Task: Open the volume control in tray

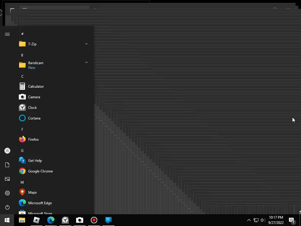Action: pyautogui.click(x=263, y=220)
